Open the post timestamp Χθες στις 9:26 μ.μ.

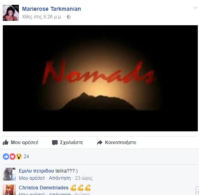[42, 17]
